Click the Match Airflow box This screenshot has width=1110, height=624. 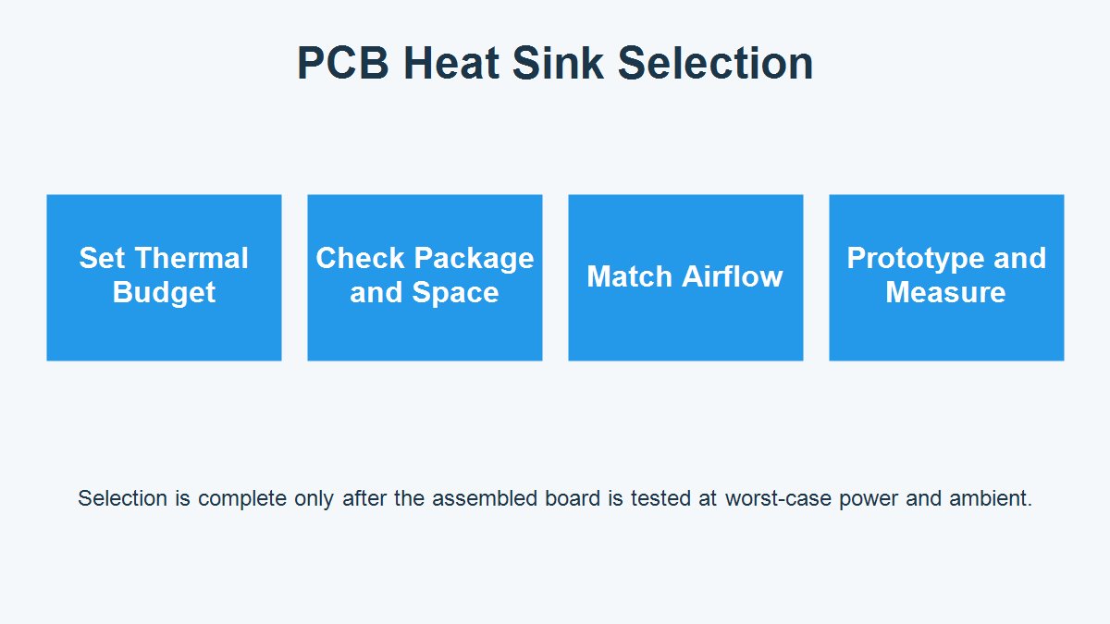(x=685, y=277)
